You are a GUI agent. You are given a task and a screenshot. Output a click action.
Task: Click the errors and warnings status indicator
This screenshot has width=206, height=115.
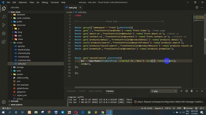point(6,108)
